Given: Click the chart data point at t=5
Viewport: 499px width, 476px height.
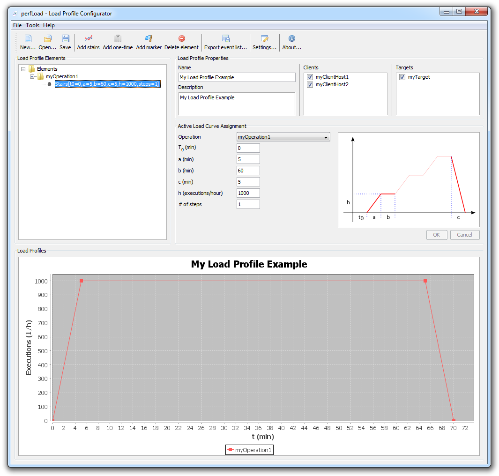Looking at the screenshot, I should pyautogui.click(x=81, y=281).
